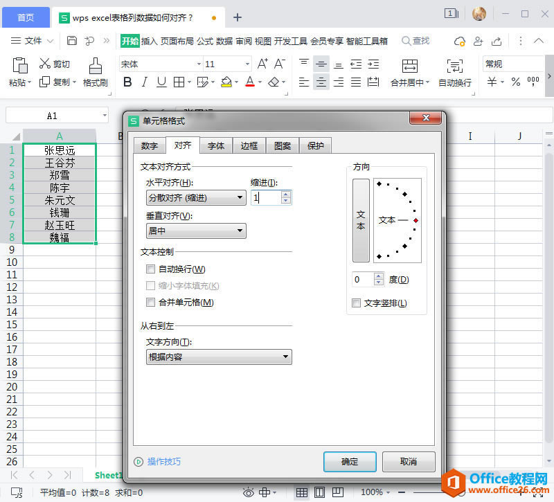Open the 垂直对齐 dropdown

click(x=196, y=231)
